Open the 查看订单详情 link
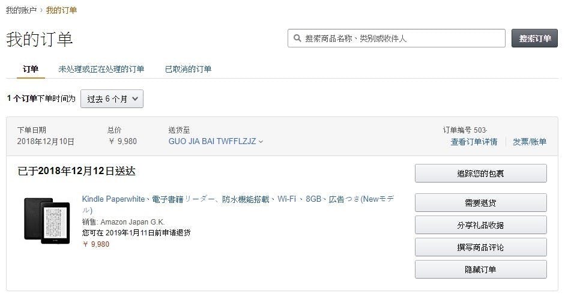Screen dimensions: 568x302 click(474, 142)
